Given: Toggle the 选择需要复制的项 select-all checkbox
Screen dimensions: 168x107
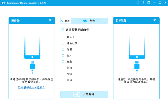Looking at the screenshot, I should [63, 30].
